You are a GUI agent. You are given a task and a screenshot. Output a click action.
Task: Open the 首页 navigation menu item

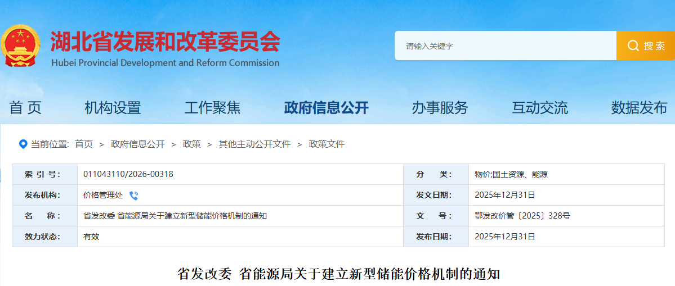[25, 107]
